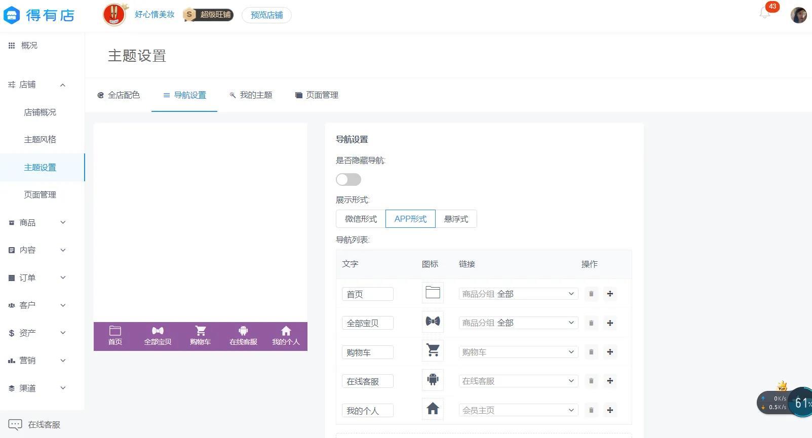
Task: Edit the 在线客服 text field
Action: tap(368, 381)
